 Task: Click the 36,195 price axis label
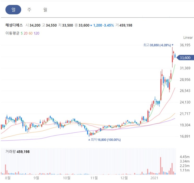pyautogui.click(x=185, y=45)
